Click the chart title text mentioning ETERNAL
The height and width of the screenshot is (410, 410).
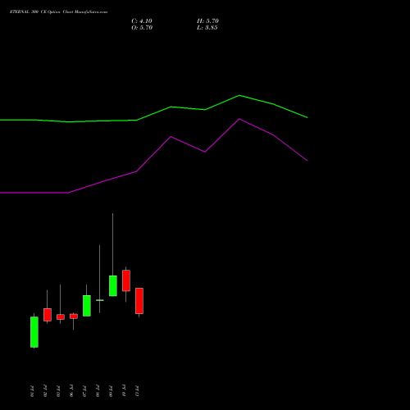point(58,12)
